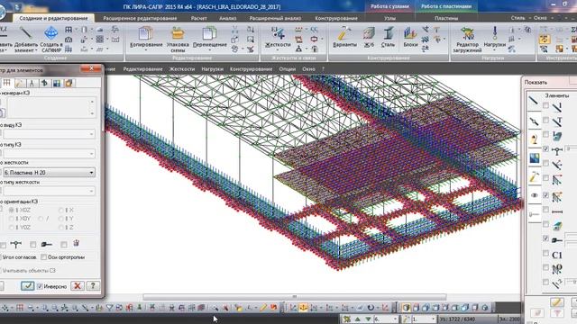
Task: Toggle the checkbox beside the T bar icon
Action: 545,120
